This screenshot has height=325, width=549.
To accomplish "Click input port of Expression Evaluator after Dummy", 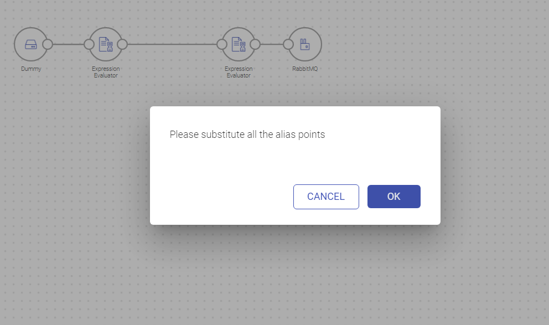I will (x=89, y=44).
